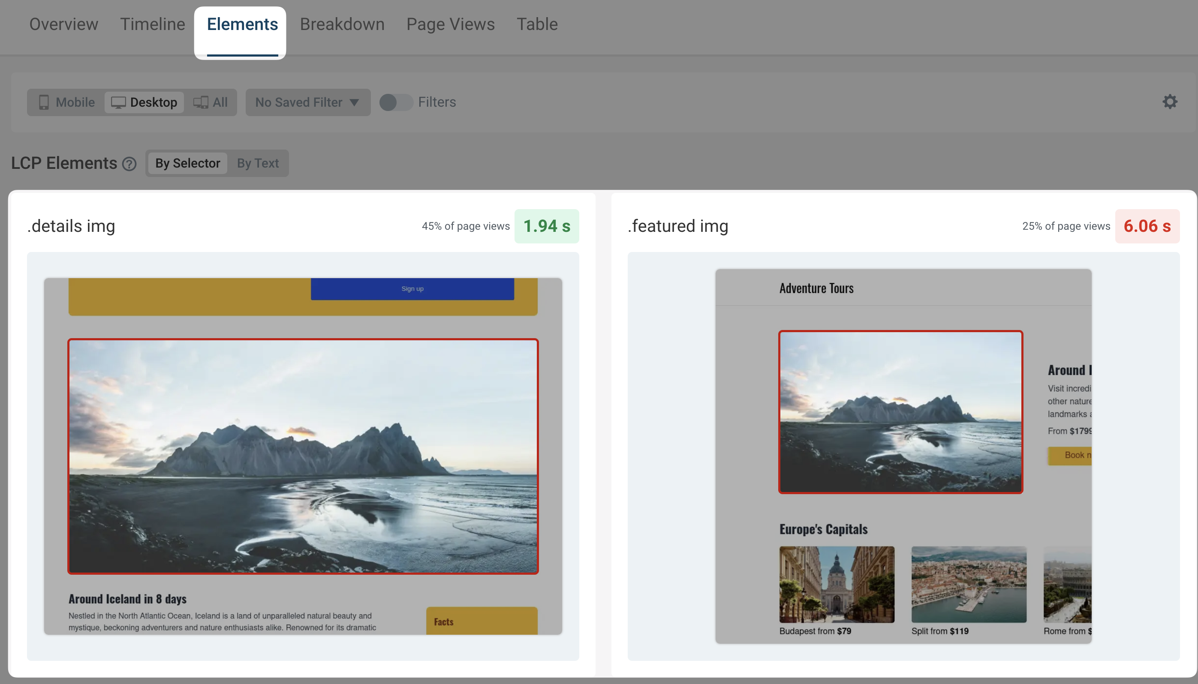1198x684 pixels.
Task: Click the Split from $119 thumbnail
Action: point(969,585)
